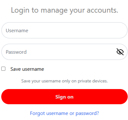Click the 'Save your username only on private devices' note

[64, 81]
